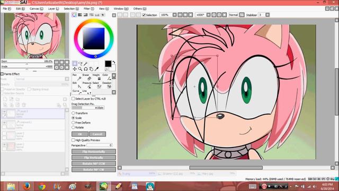This screenshot has height=191, width=339.
Task: Select the Eyedropper color picker tool
Action: pos(97,69)
